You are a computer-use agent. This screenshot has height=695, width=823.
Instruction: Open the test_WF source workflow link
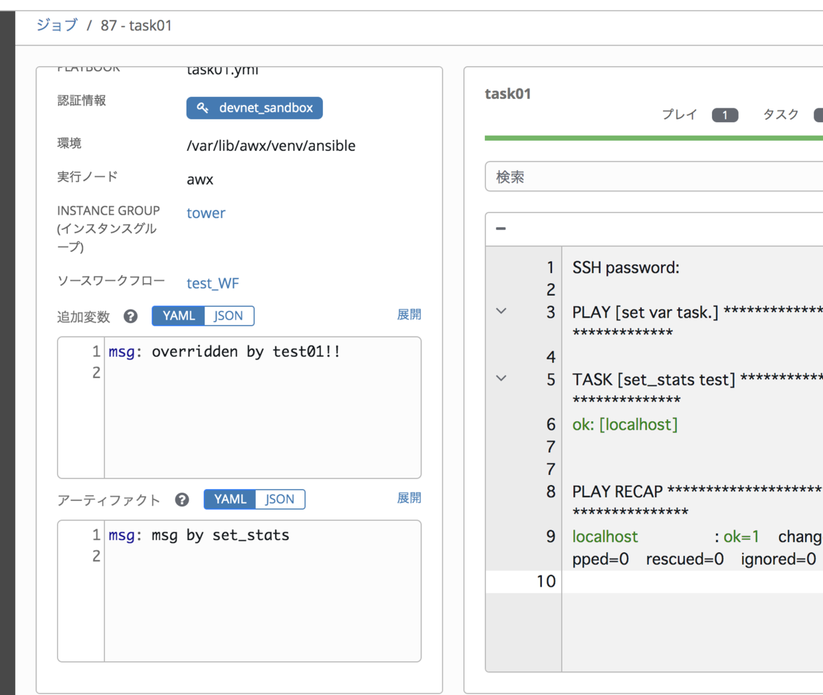213,283
